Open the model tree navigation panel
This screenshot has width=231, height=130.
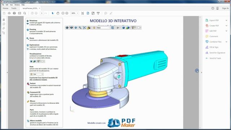click(4, 33)
